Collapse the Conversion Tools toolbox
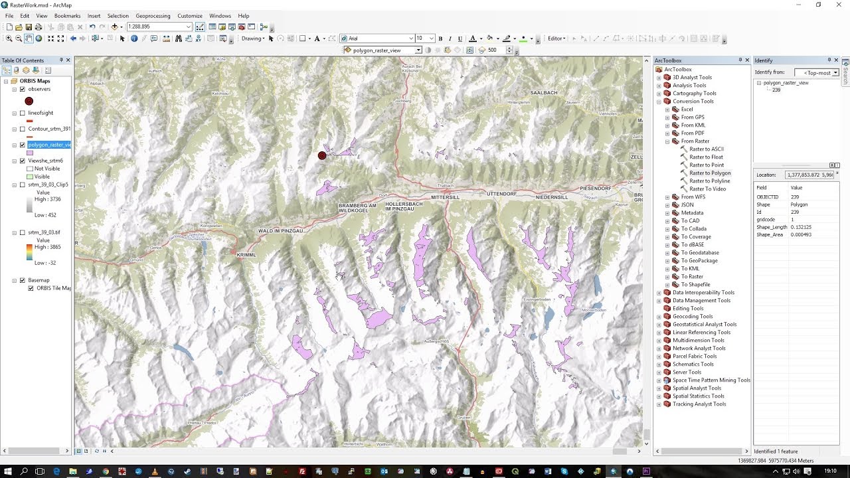 (x=659, y=102)
